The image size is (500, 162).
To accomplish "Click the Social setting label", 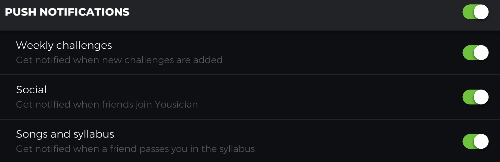I will coord(31,90).
